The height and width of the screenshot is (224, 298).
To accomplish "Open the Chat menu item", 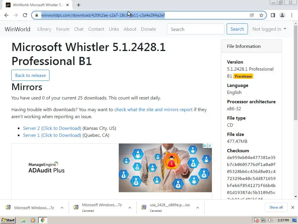I will point(79,29).
